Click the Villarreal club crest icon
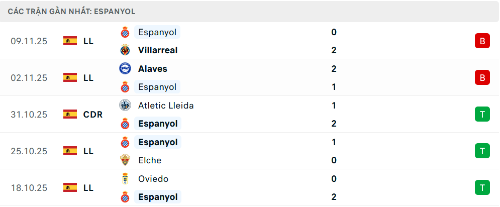 (125, 50)
